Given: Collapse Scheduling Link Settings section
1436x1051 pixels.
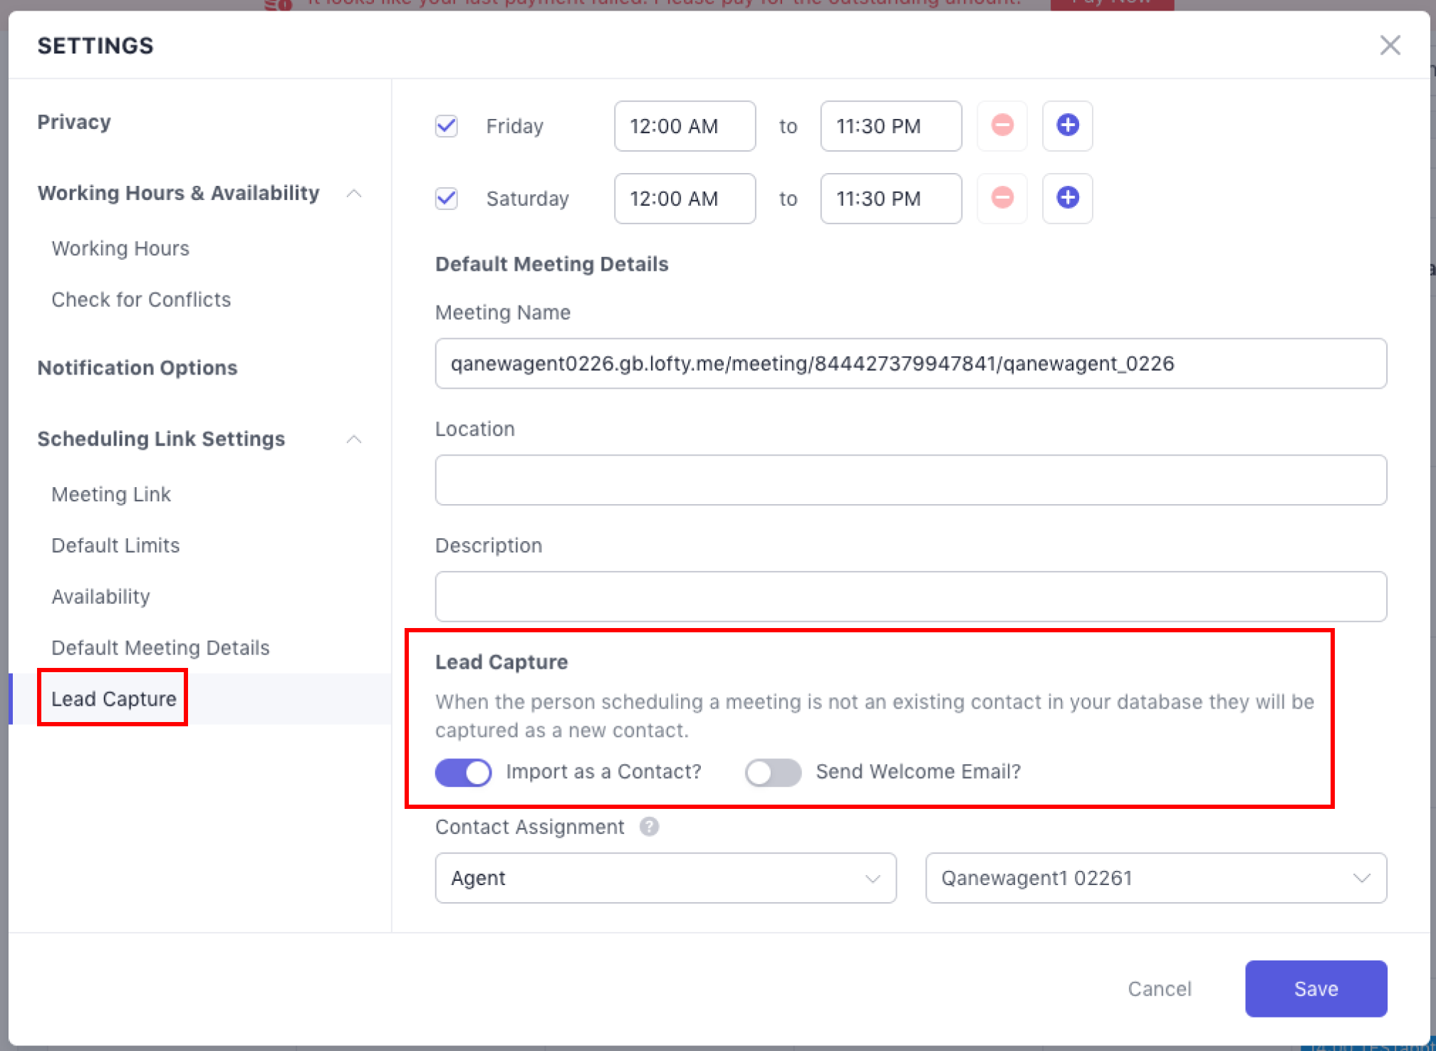Looking at the screenshot, I should (x=354, y=439).
